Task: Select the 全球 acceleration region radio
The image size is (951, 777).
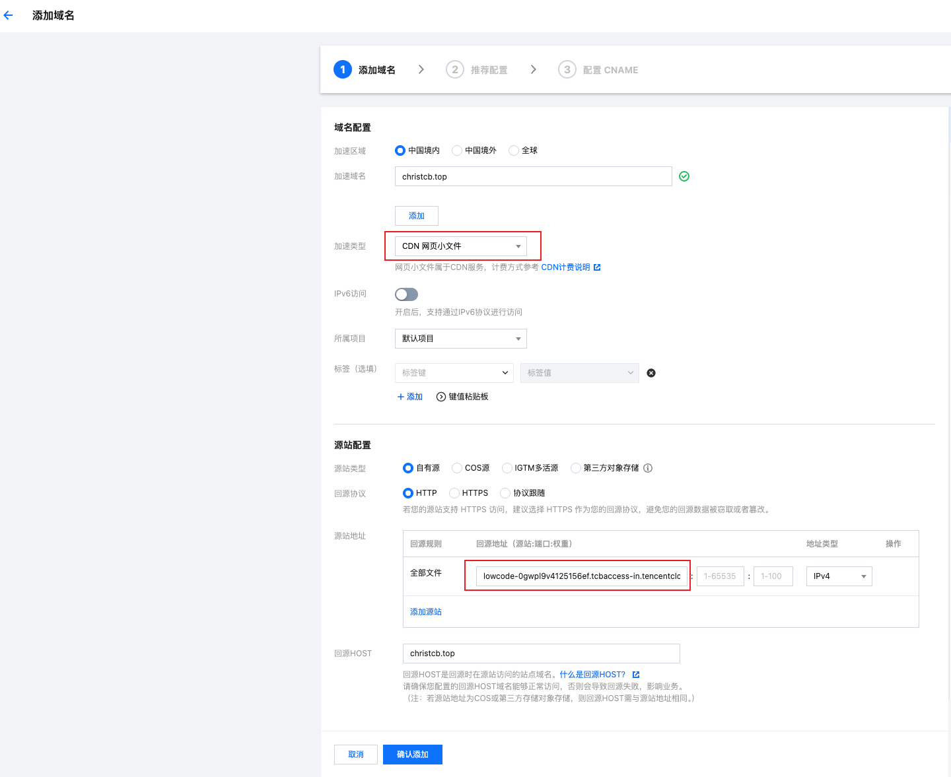Action: [x=514, y=151]
